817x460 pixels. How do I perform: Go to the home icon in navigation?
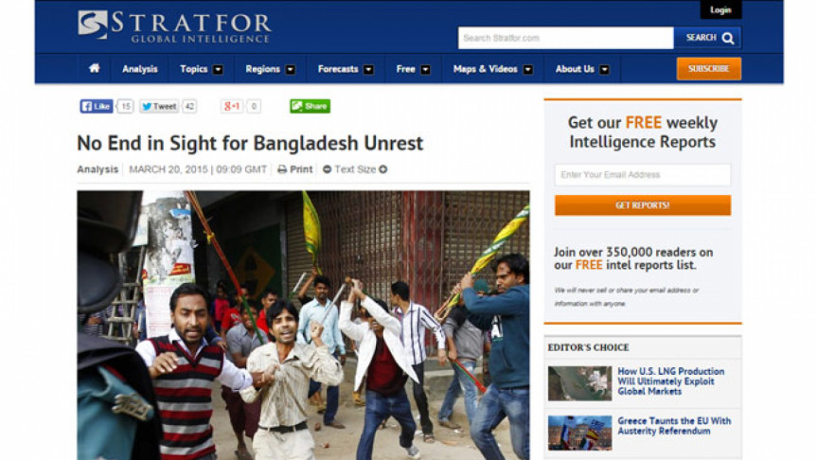[95, 68]
